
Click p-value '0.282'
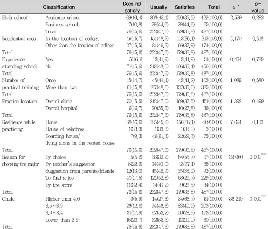coord(258,18)
